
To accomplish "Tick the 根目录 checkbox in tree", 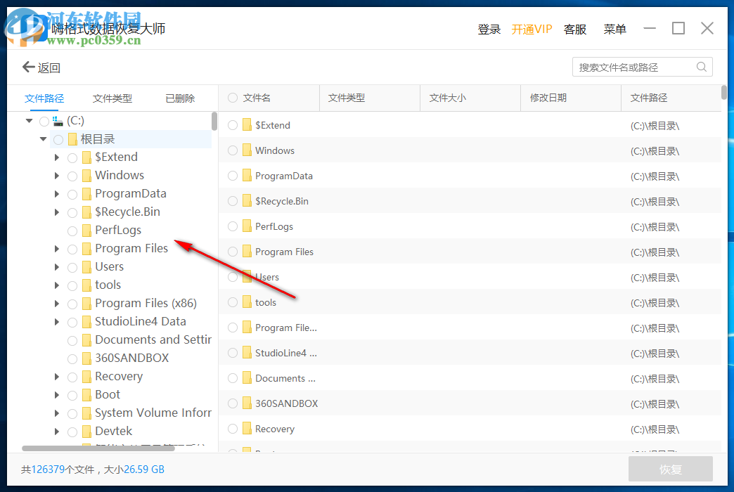I will [x=58, y=139].
